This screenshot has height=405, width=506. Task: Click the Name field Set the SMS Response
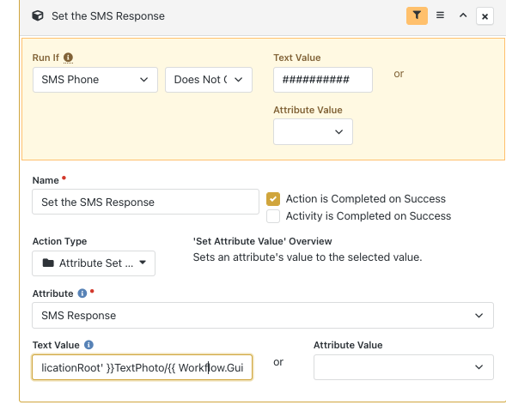click(x=145, y=202)
